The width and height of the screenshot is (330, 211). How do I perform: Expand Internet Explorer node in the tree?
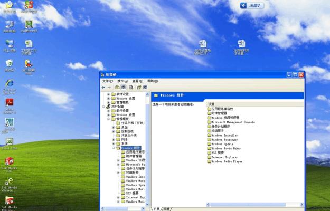point(118,197)
